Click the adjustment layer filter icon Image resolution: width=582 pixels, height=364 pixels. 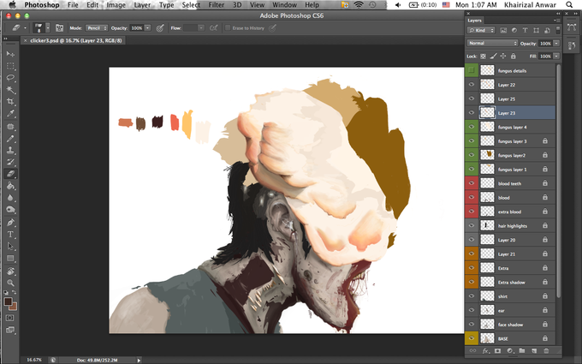pos(514,31)
